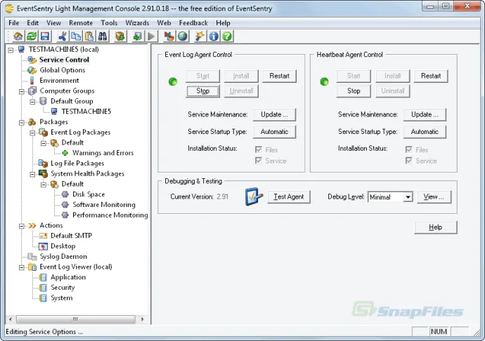Click the magic wand wizard icon
The image size is (485, 341).
coord(200,36)
